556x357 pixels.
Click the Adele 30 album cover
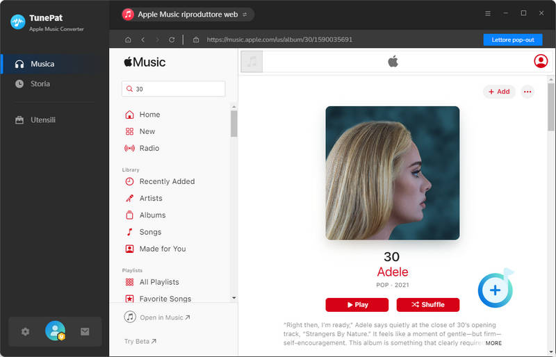click(x=393, y=173)
